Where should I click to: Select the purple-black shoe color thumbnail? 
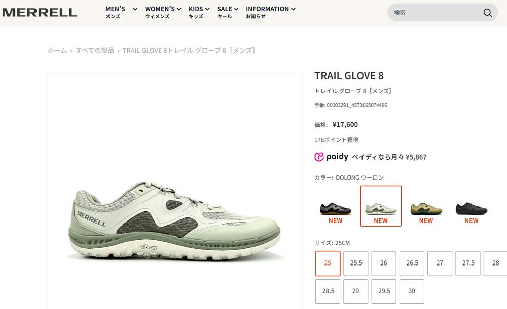(336, 206)
